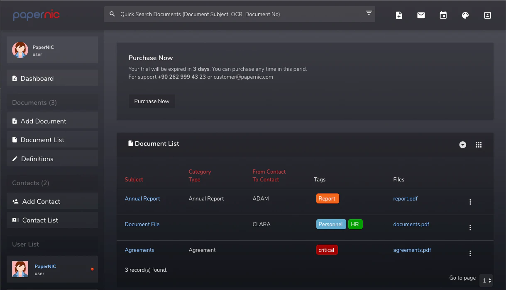Open the mail envelope icon
Viewport: 506px width, 290px height.
click(421, 15)
